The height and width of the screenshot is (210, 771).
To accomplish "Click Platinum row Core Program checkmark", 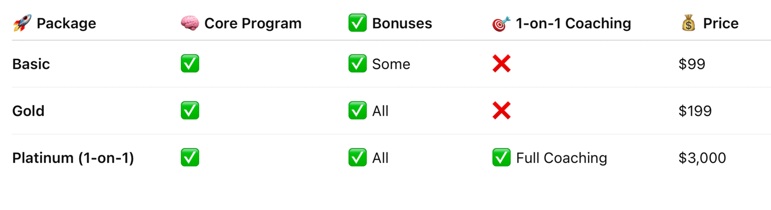I will (x=190, y=157).
